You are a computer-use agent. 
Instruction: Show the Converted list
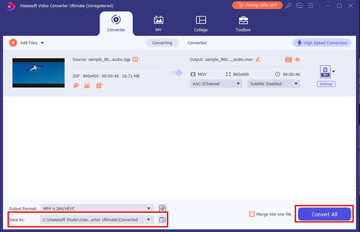[x=197, y=43]
